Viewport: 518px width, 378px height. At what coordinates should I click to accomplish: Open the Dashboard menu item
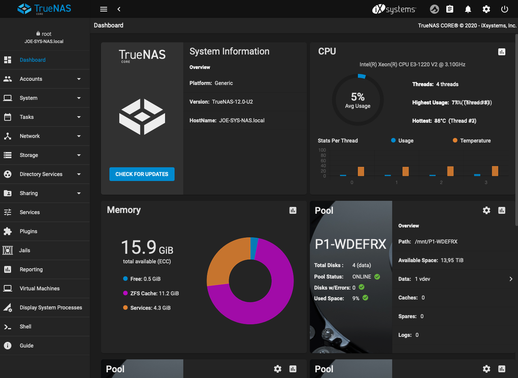pyautogui.click(x=45, y=60)
